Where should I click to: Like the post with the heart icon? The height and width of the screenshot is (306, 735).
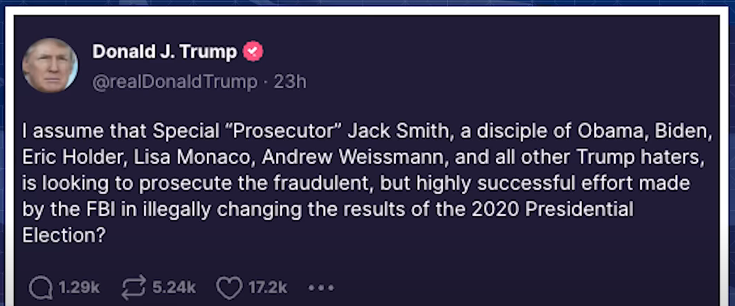228,286
